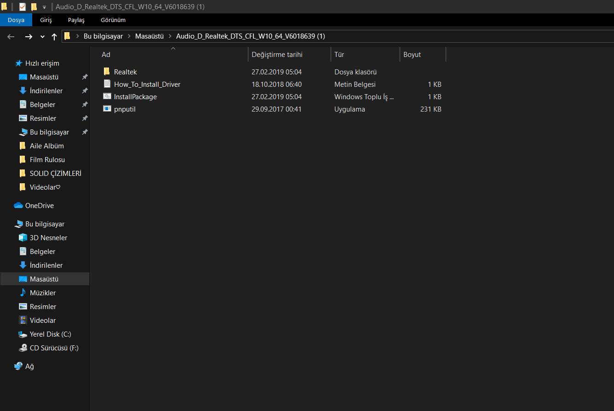Click Masaüstü in the address bar path
Viewport: 614px width, 411px height.
(x=149, y=36)
